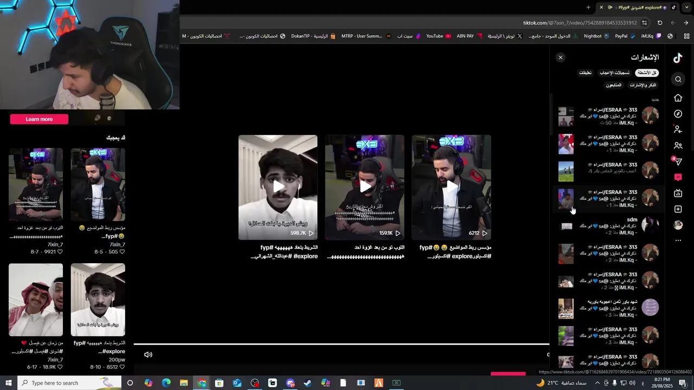694x390 pixels.
Task: Open the Friends icon in sidebar
Action: tap(678, 146)
